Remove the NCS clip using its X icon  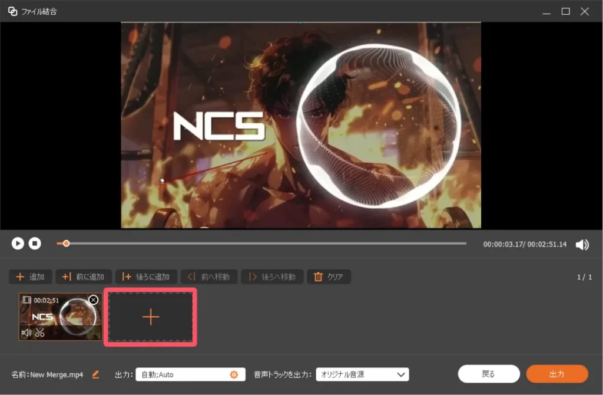93,300
